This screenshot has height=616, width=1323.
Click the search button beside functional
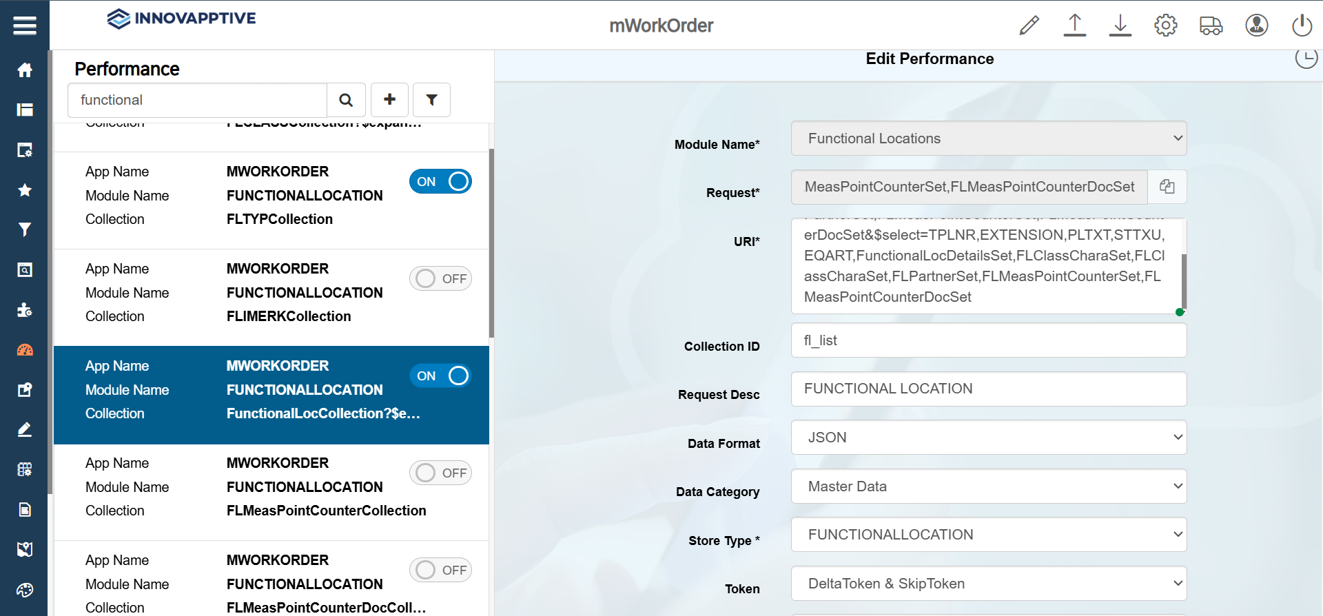pyautogui.click(x=346, y=100)
